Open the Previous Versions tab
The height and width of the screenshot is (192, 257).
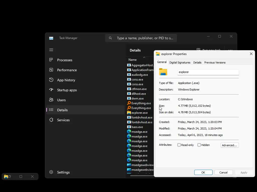tap(215, 62)
